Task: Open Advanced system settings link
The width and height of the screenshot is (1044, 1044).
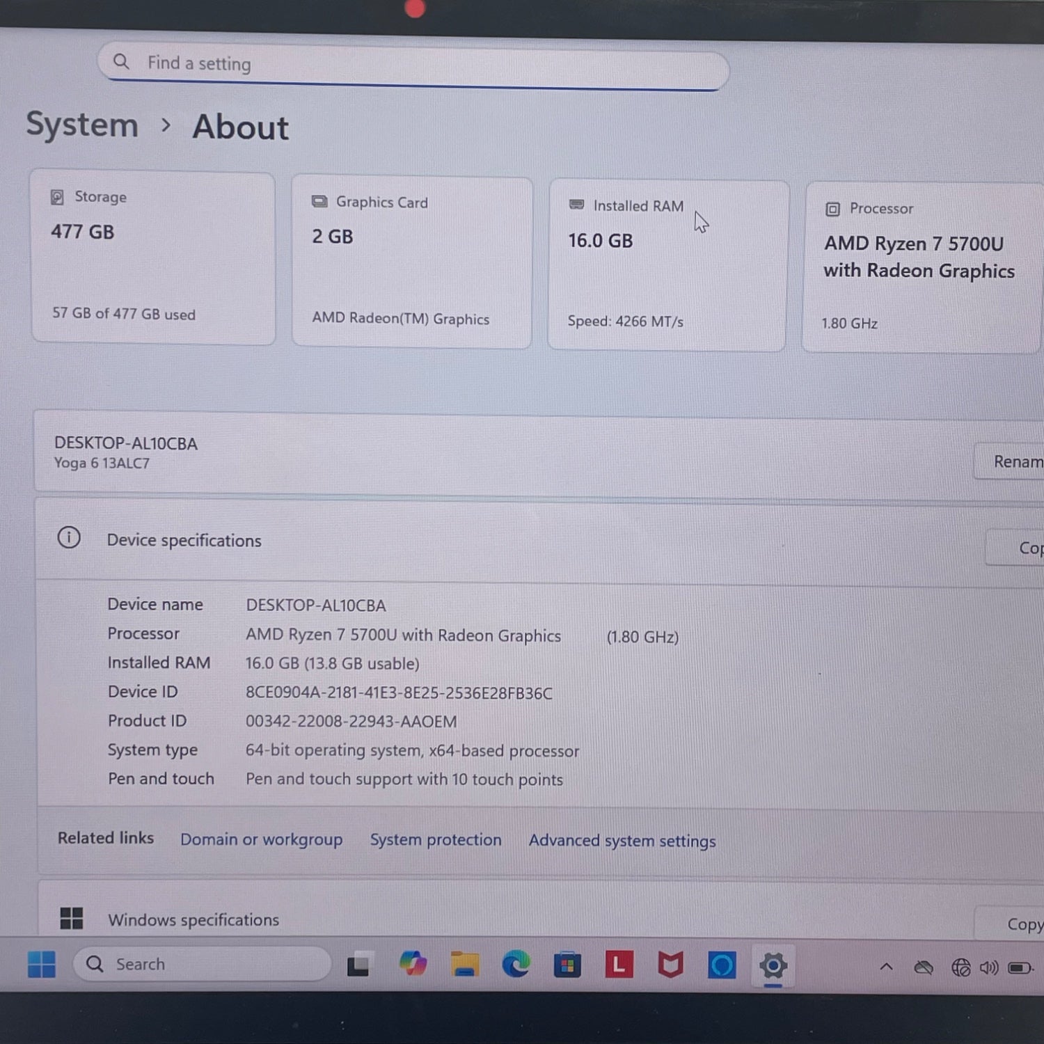Action: pos(622,841)
